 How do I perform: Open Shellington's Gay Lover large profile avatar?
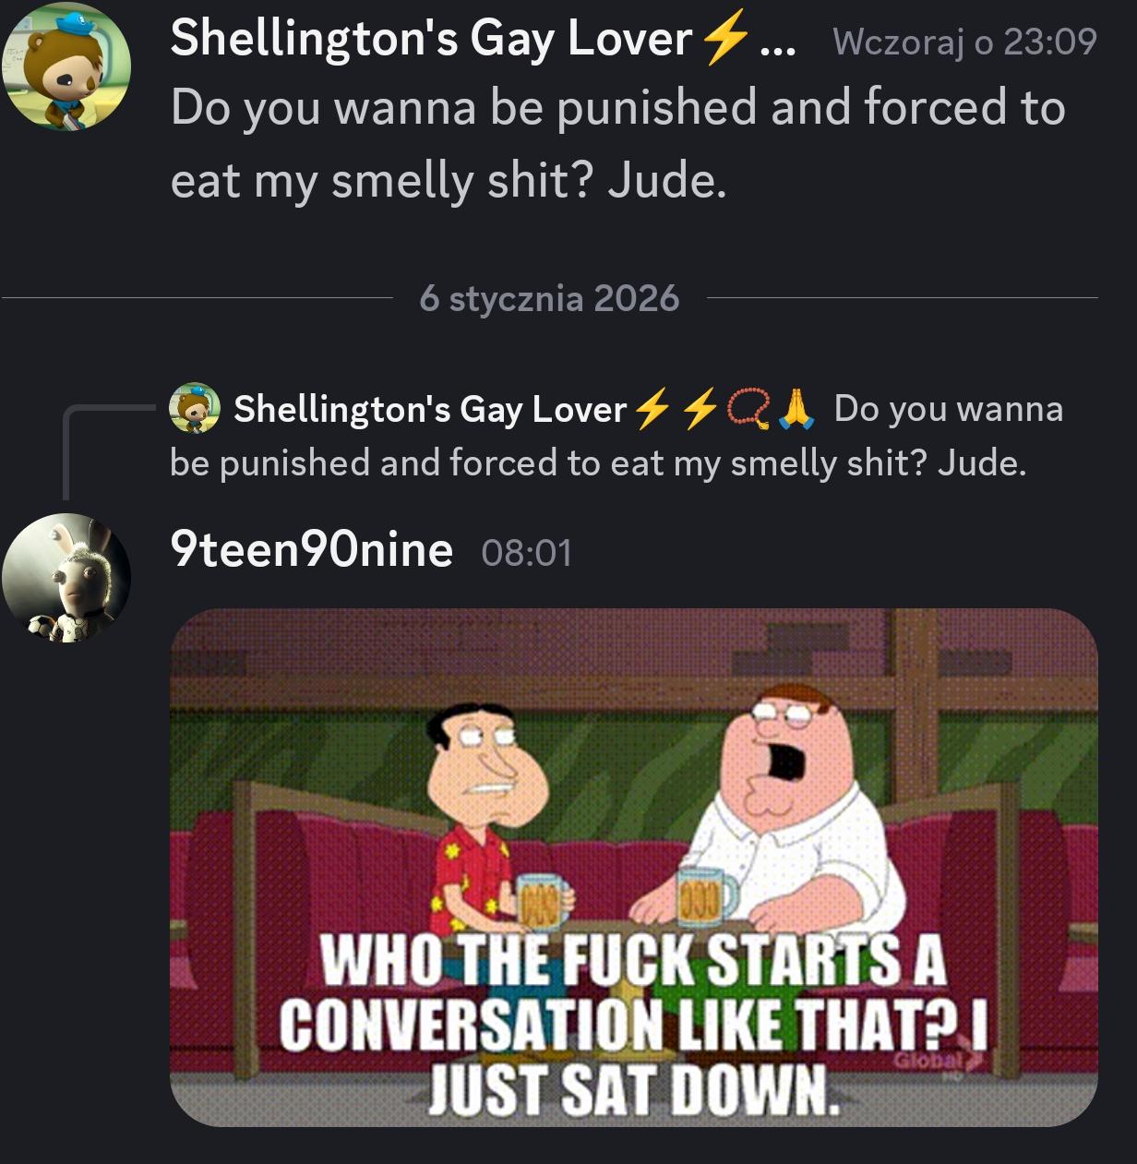coord(66,66)
